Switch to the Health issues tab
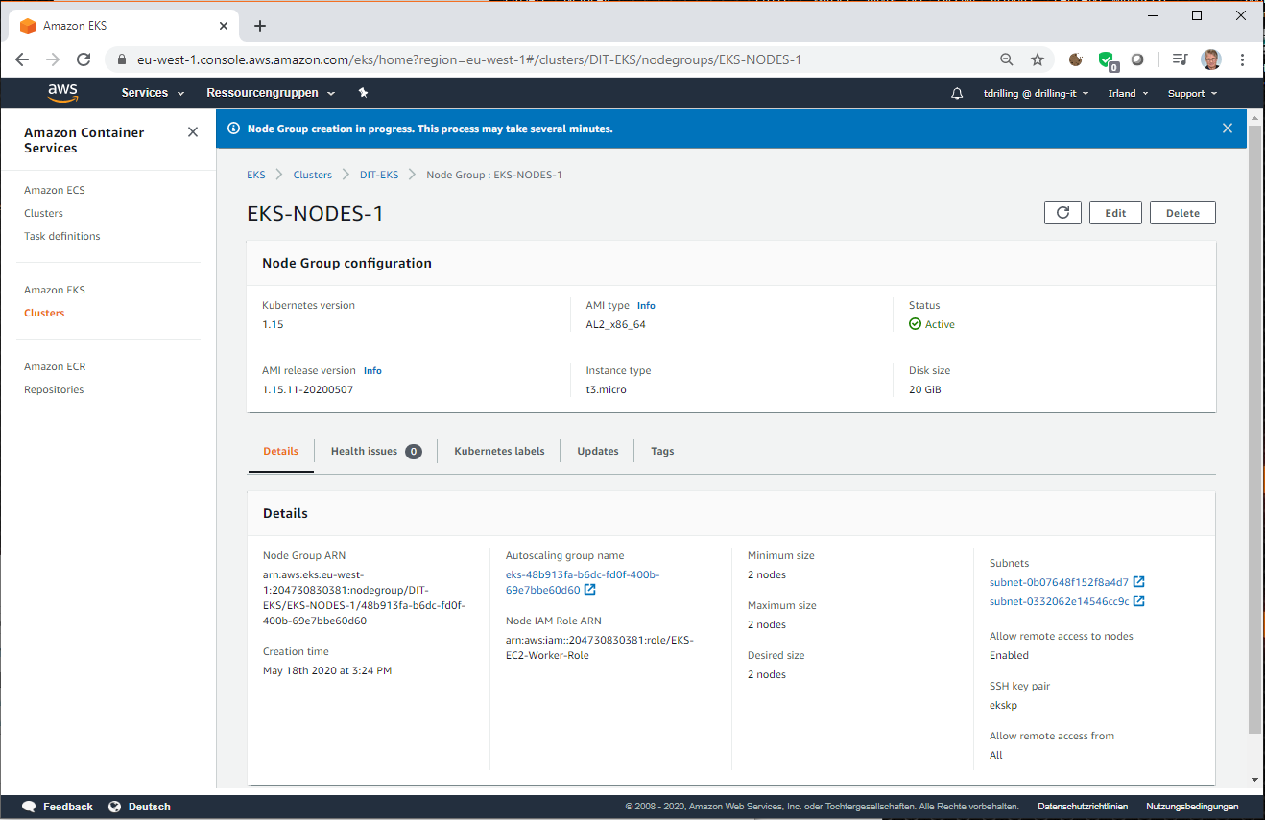The width and height of the screenshot is (1265, 820). (x=376, y=451)
